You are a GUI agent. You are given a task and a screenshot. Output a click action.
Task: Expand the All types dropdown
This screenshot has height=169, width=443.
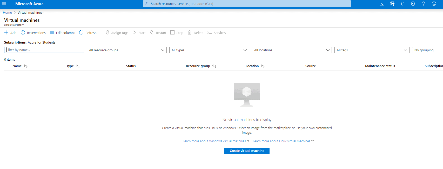click(x=209, y=50)
